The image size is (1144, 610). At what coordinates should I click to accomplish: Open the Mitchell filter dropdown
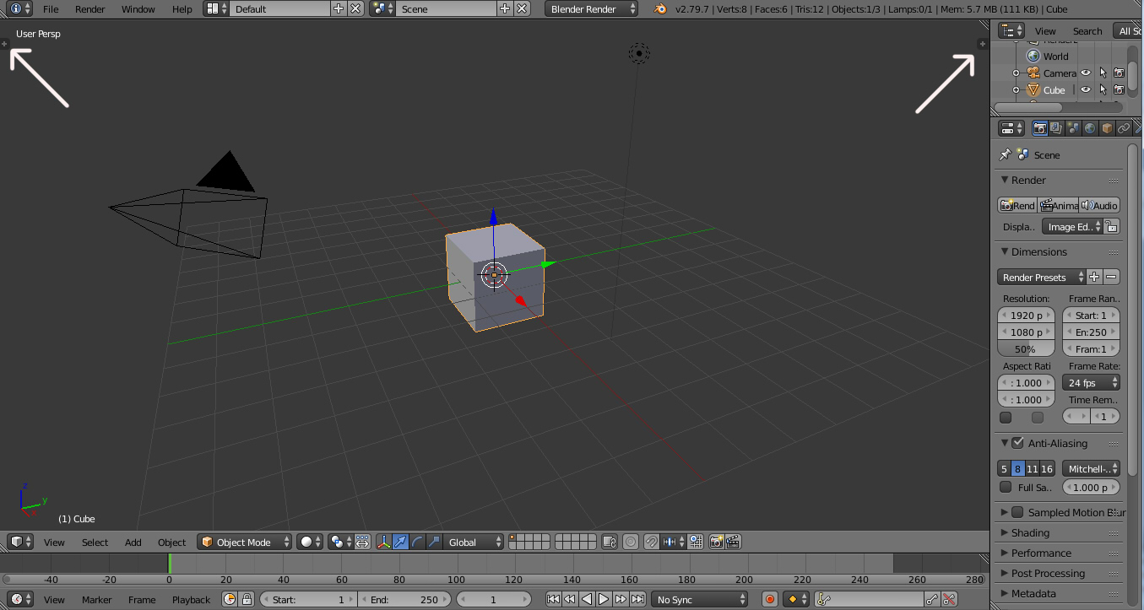1091,468
